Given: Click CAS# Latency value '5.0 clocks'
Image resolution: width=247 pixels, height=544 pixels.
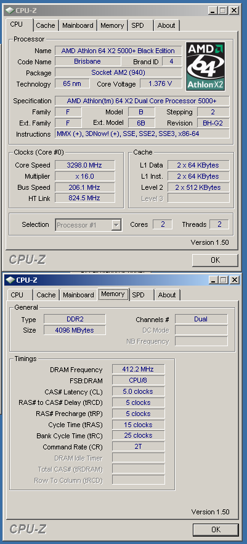Looking at the screenshot, I should 138,391.
